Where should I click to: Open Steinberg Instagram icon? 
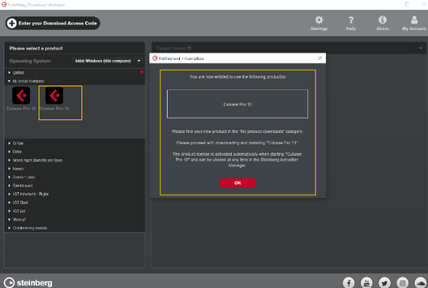pos(402,282)
